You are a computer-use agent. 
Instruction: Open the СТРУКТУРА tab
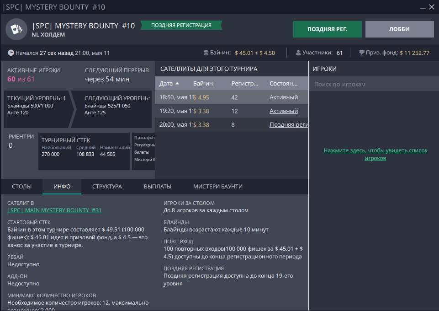(x=107, y=187)
